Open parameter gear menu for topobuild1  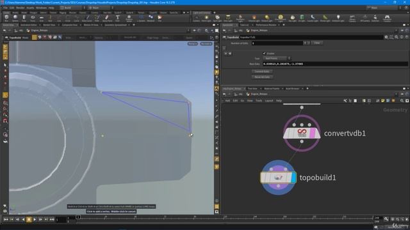click(386, 37)
